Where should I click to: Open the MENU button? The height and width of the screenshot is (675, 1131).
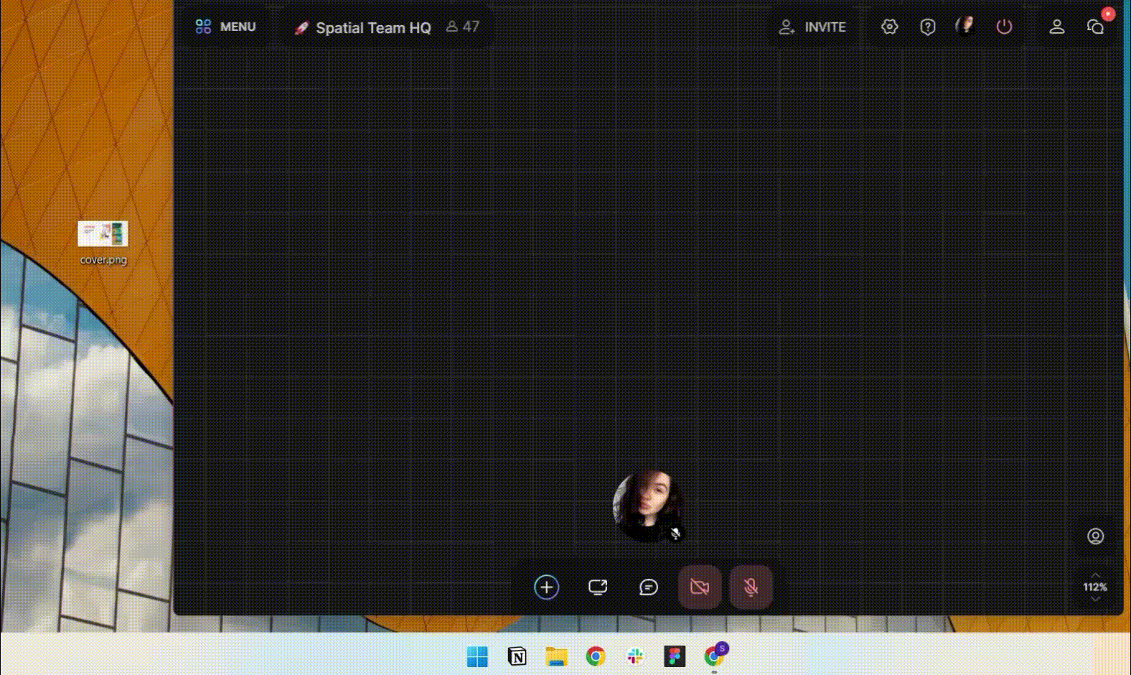click(225, 27)
